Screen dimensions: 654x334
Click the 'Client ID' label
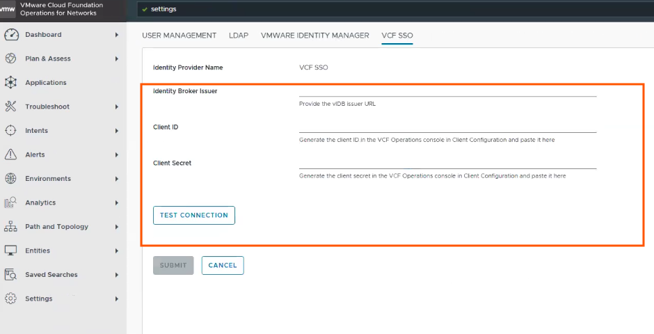point(166,127)
